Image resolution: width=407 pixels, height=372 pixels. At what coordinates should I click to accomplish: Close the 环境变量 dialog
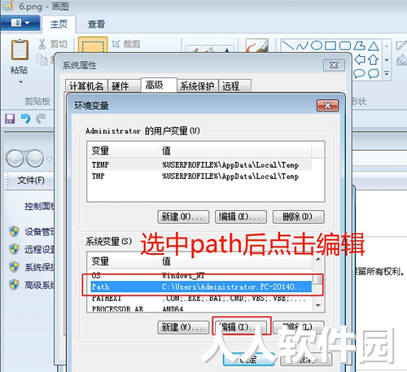coord(327,105)
